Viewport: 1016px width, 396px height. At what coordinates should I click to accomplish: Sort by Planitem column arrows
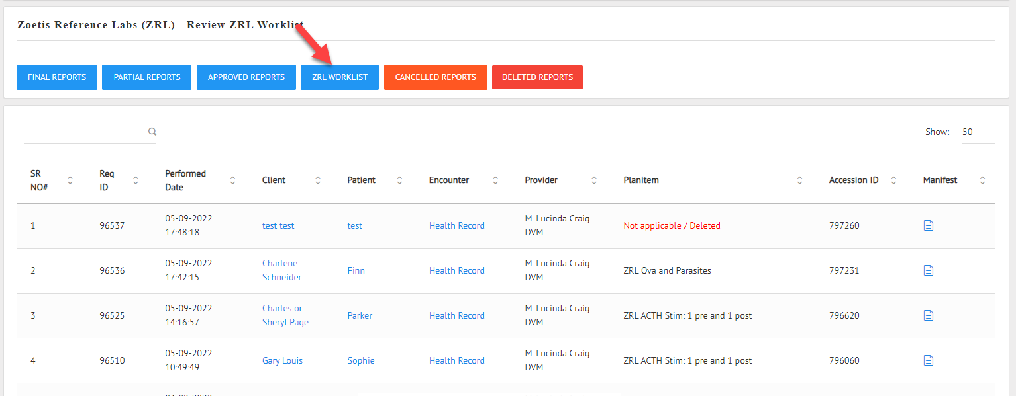(799, 180)
